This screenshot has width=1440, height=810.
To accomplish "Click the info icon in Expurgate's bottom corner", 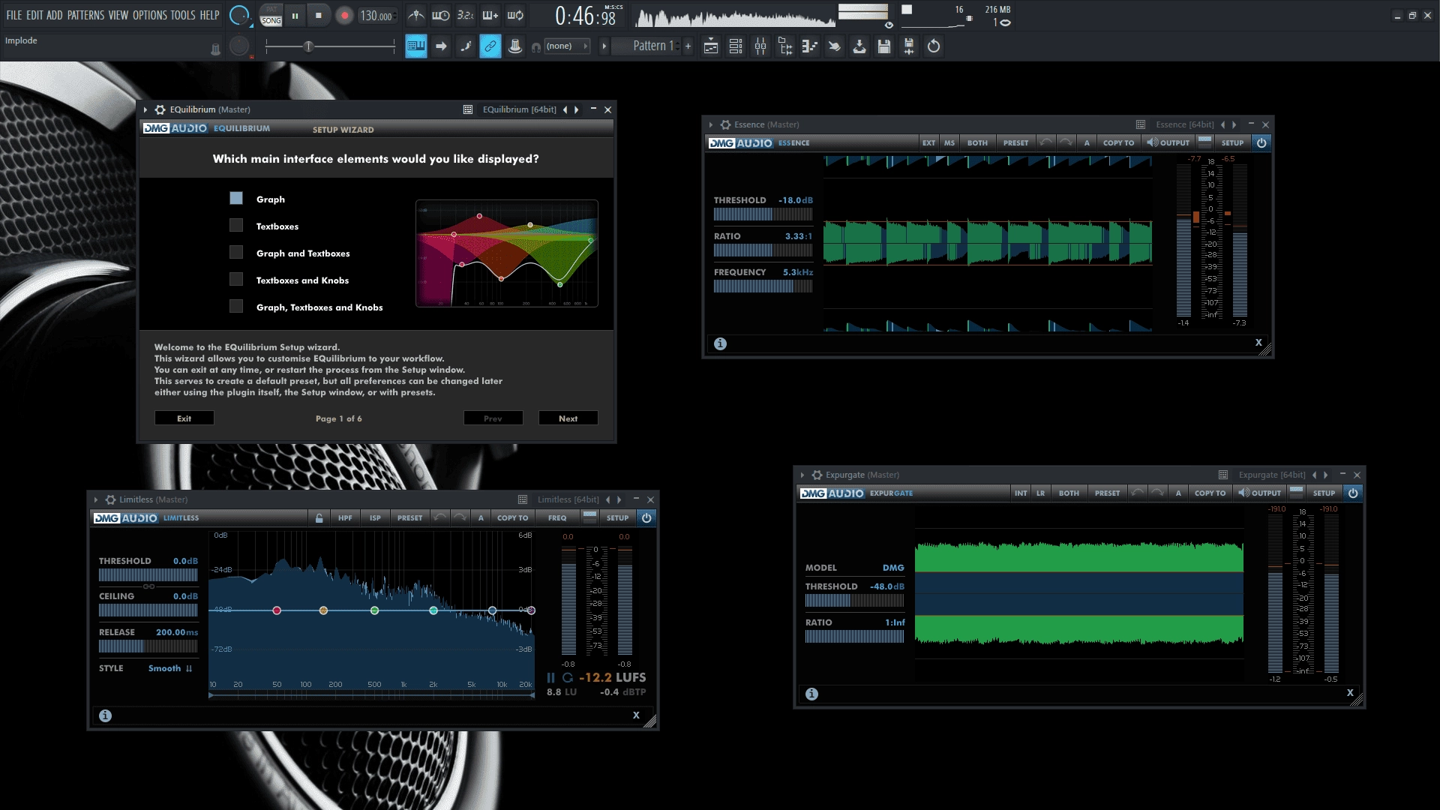I will pos(811,694).
